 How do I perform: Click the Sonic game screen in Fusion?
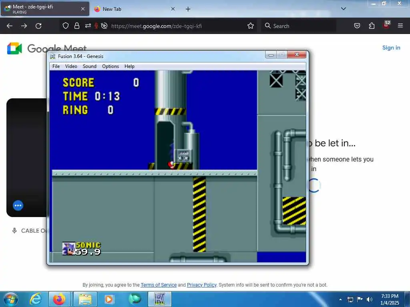click(178, 166)
